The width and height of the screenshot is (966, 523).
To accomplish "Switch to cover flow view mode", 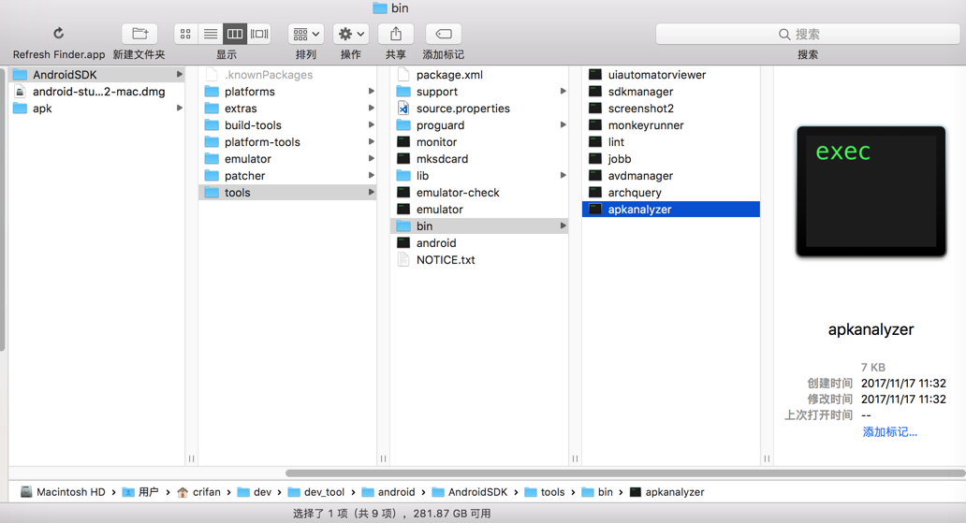I will coord(259,34).
